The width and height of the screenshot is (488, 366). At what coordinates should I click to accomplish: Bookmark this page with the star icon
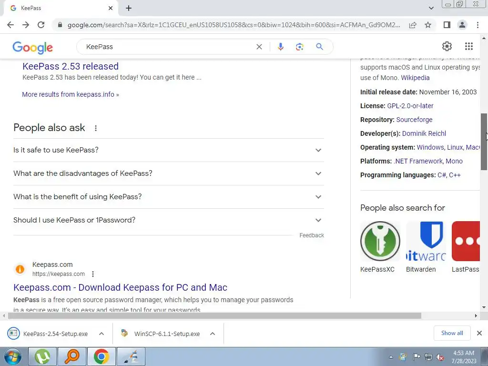(428, 25)
